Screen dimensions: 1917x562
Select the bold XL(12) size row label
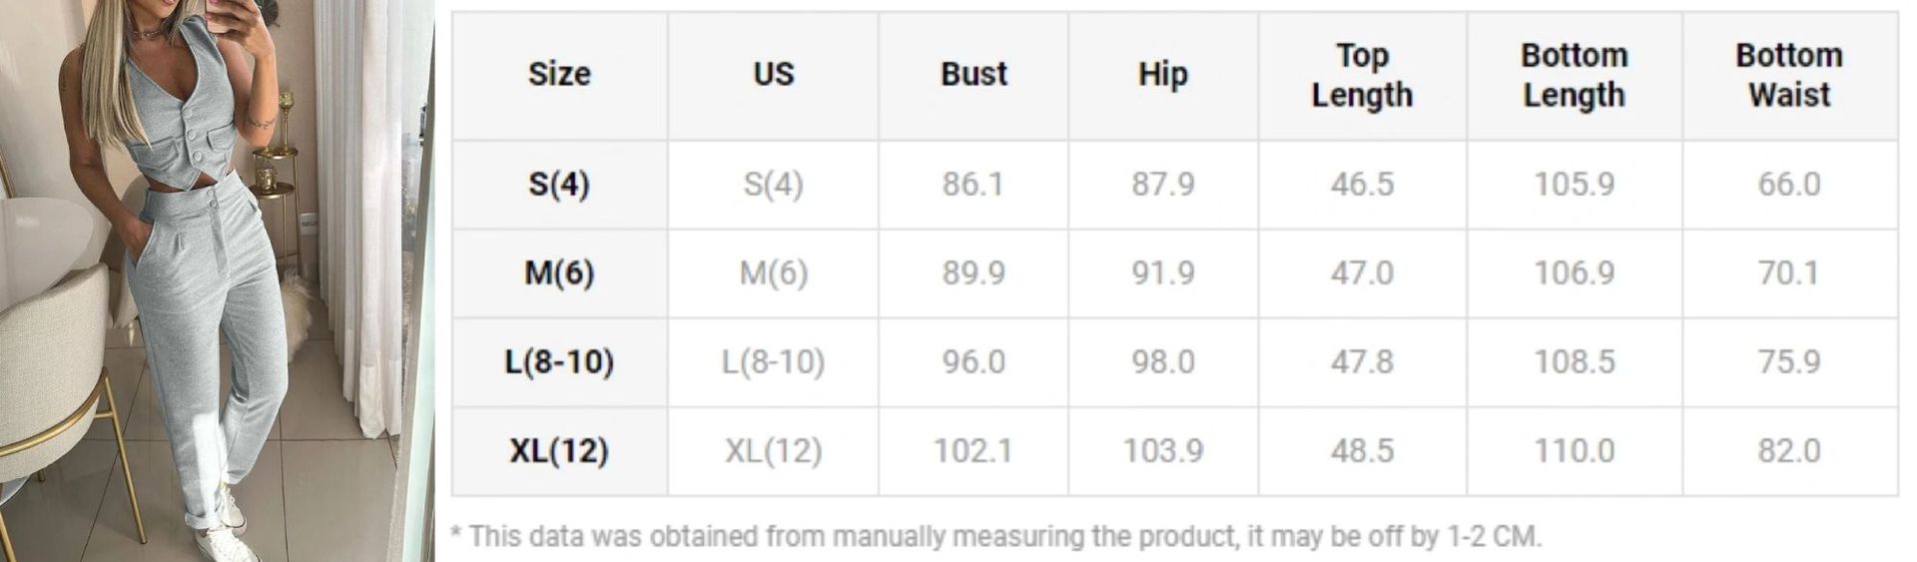point(559,451)
